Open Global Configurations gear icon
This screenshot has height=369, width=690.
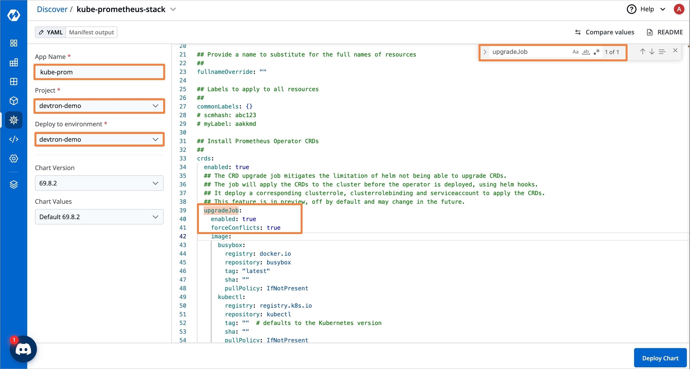click(13, 158)
